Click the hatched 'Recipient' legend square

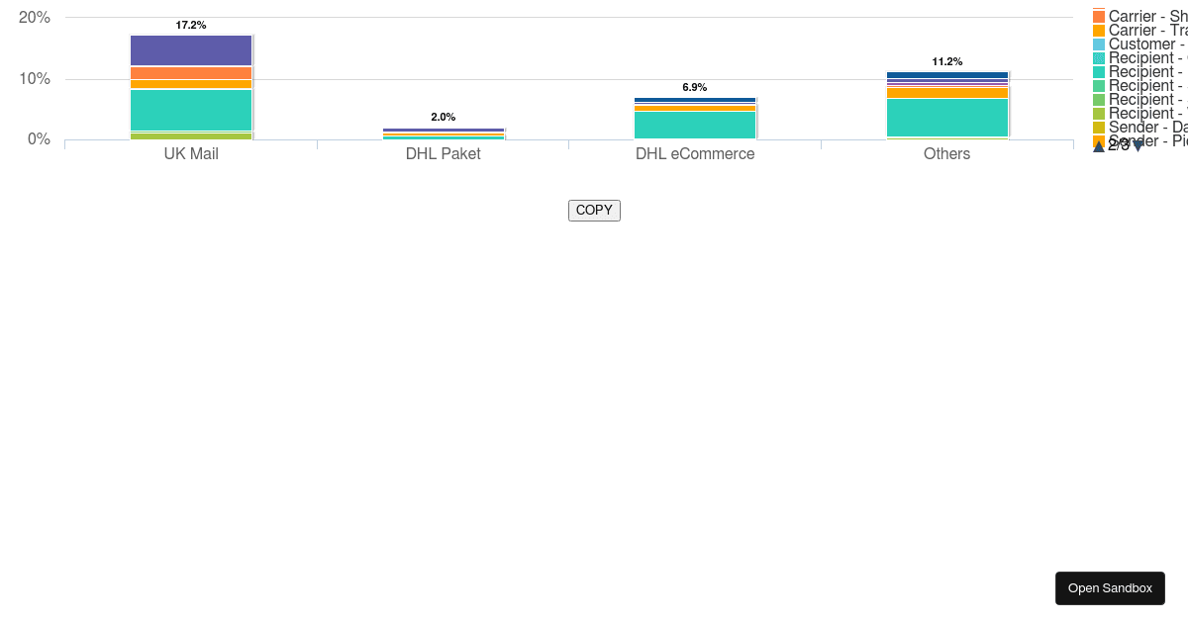click(x=1099, y=58)
